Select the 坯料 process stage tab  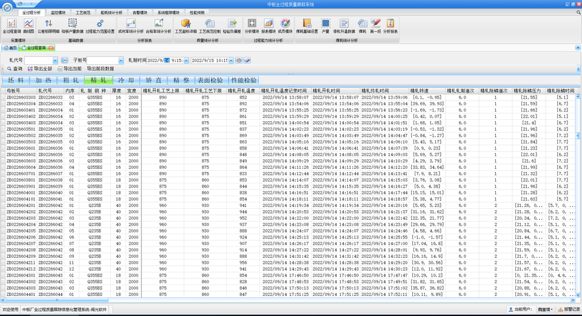pos(16,80)
